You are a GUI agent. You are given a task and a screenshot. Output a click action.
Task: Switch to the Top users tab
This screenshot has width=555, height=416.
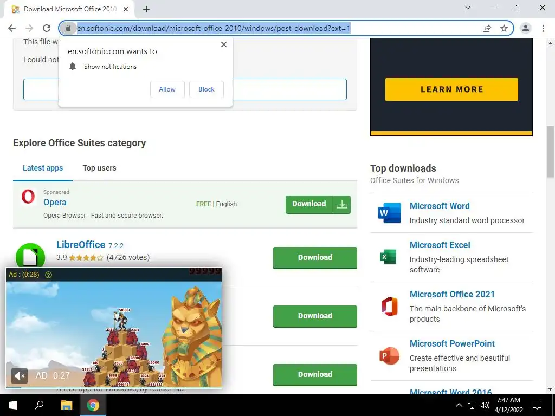[100, 168]
